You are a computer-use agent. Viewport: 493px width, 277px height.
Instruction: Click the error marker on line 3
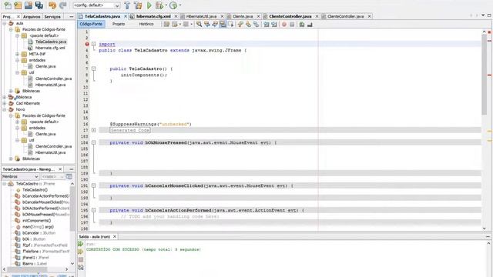pyautogui.click(x=87, y=44)
